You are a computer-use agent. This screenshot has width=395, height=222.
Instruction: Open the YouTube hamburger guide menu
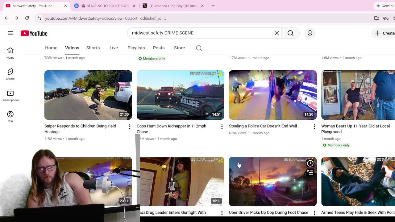click(10, 33)
